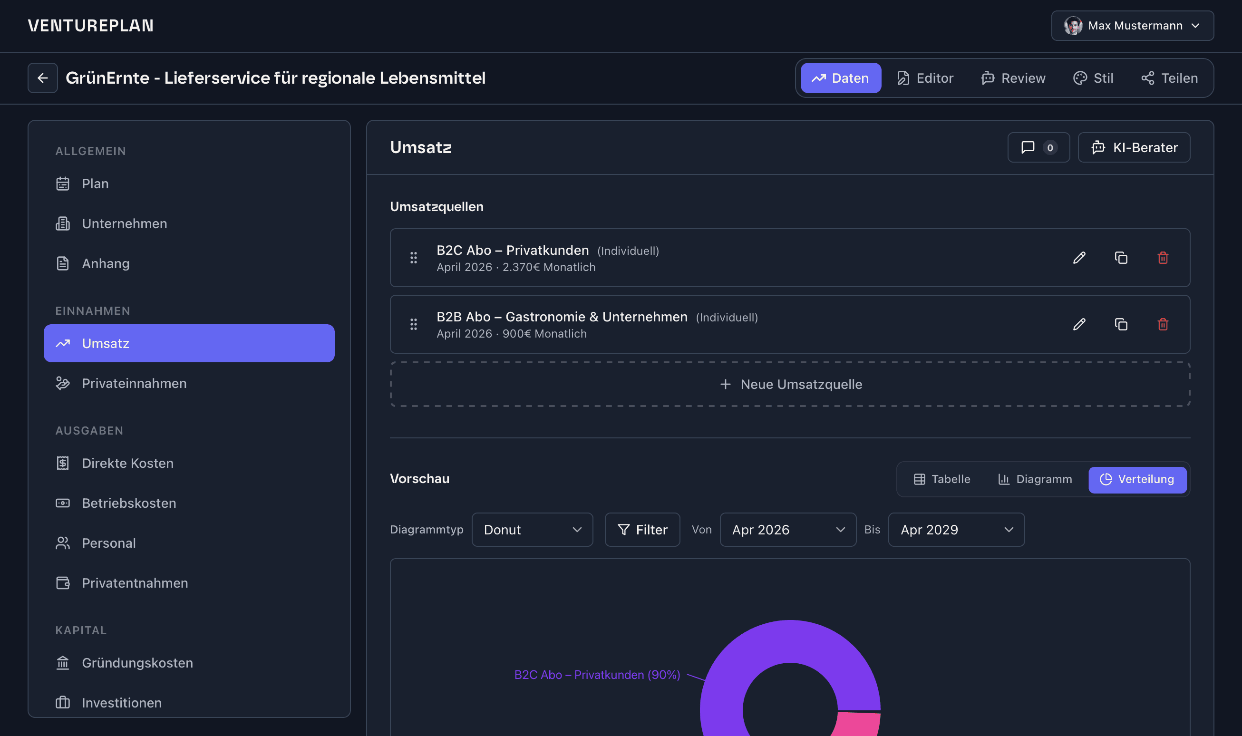Click the B2B Abo – Gastronomie & Unternehmen title
This screenshot has height=736, width=1242.
562,317
